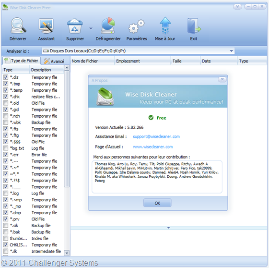269x268 pixels.
Task: Check the *.nch checkbox
Action: tap(6, 116)
